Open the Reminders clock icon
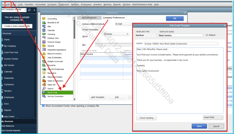This screenshot has height=134, width=234. tap(44, 73)
